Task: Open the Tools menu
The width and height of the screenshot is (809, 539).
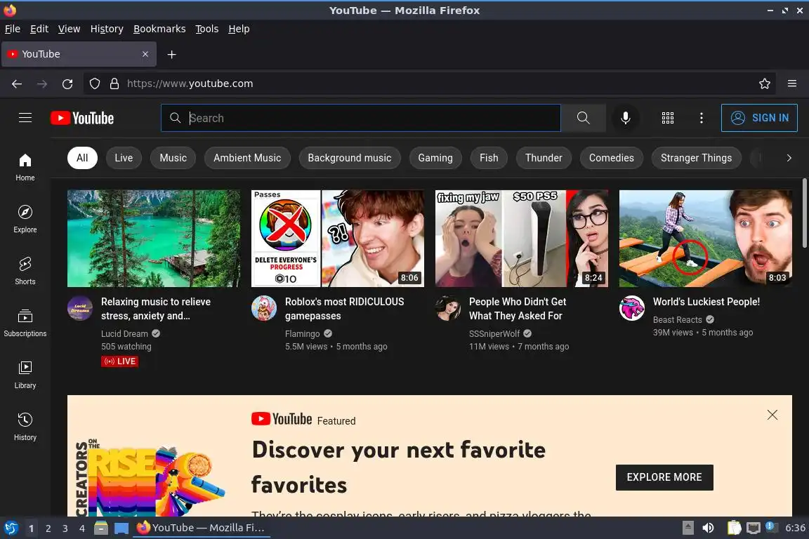Action: tap(207, 29)
